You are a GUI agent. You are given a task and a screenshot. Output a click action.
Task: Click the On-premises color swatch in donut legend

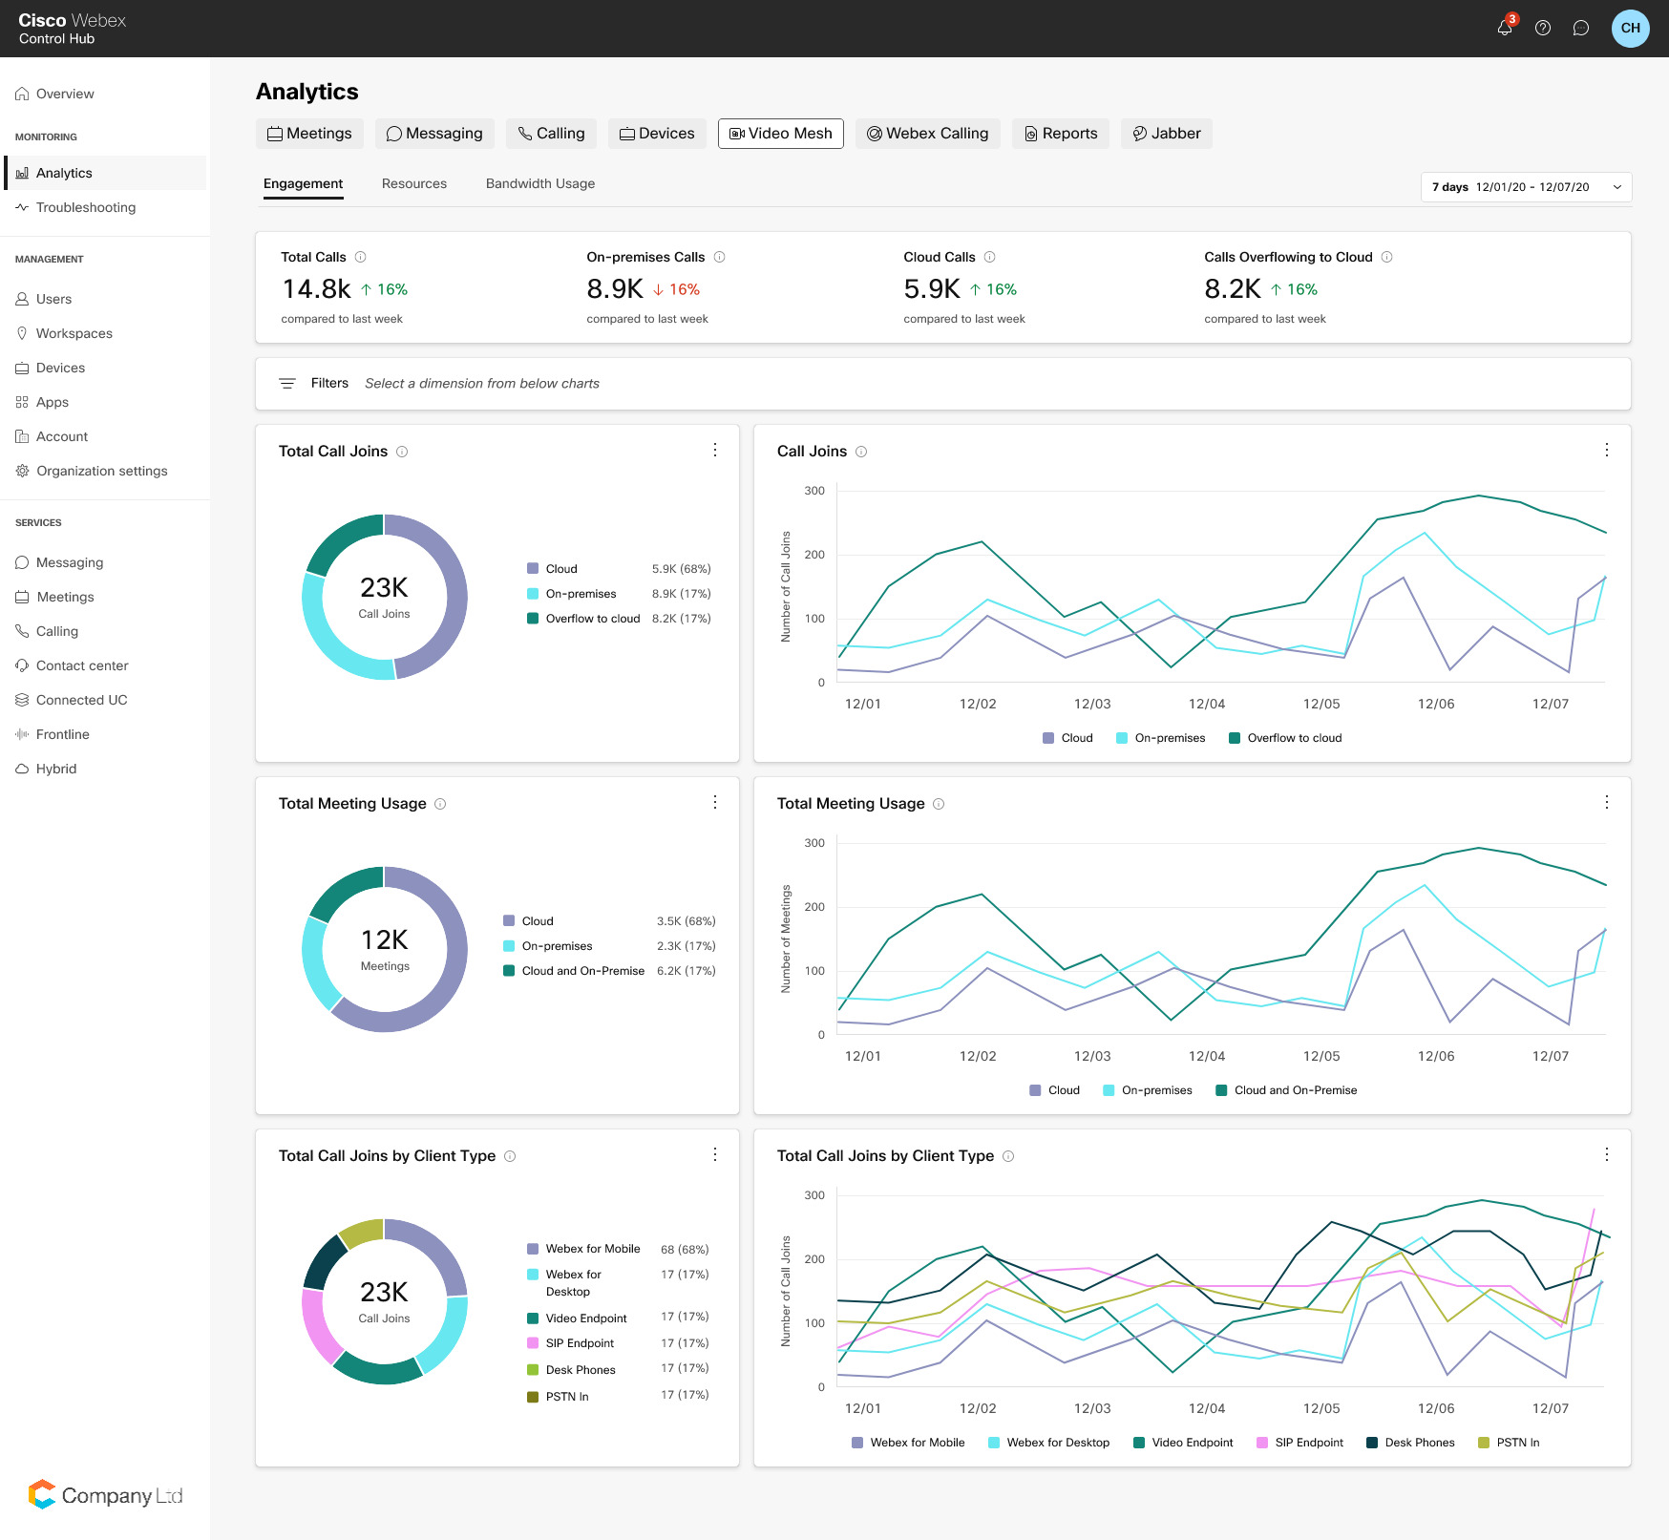[533, 594]
